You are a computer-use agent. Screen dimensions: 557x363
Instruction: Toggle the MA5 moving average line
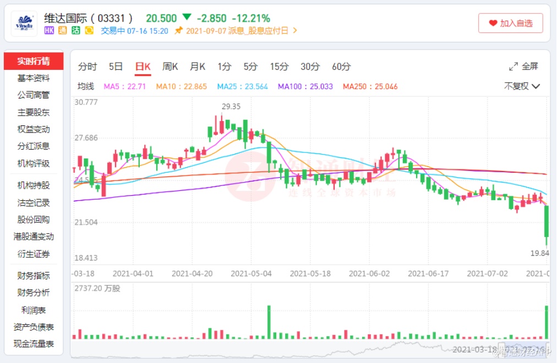(x=125, y=86)
